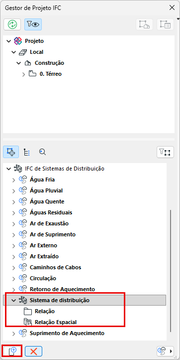Screen dimensions: 180x360
Task: Select the Circulação row label
Action: (x=43, y=279)
